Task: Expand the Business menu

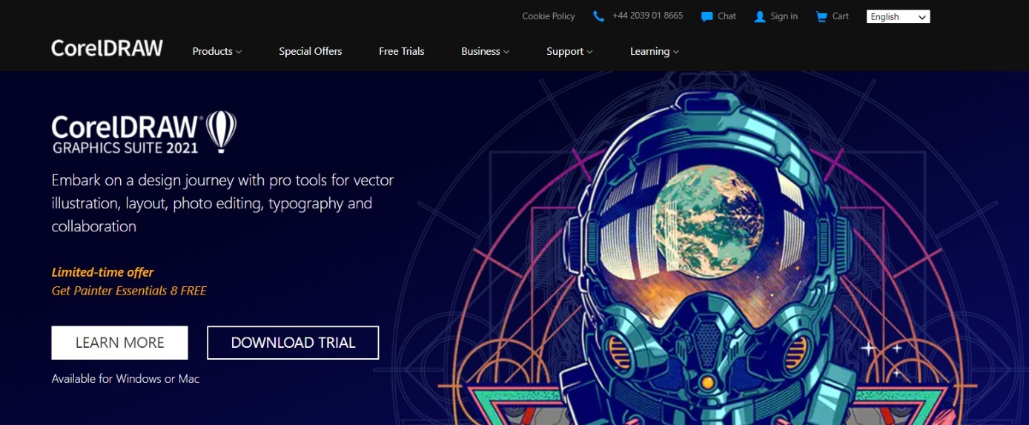Action: point(486,51)
